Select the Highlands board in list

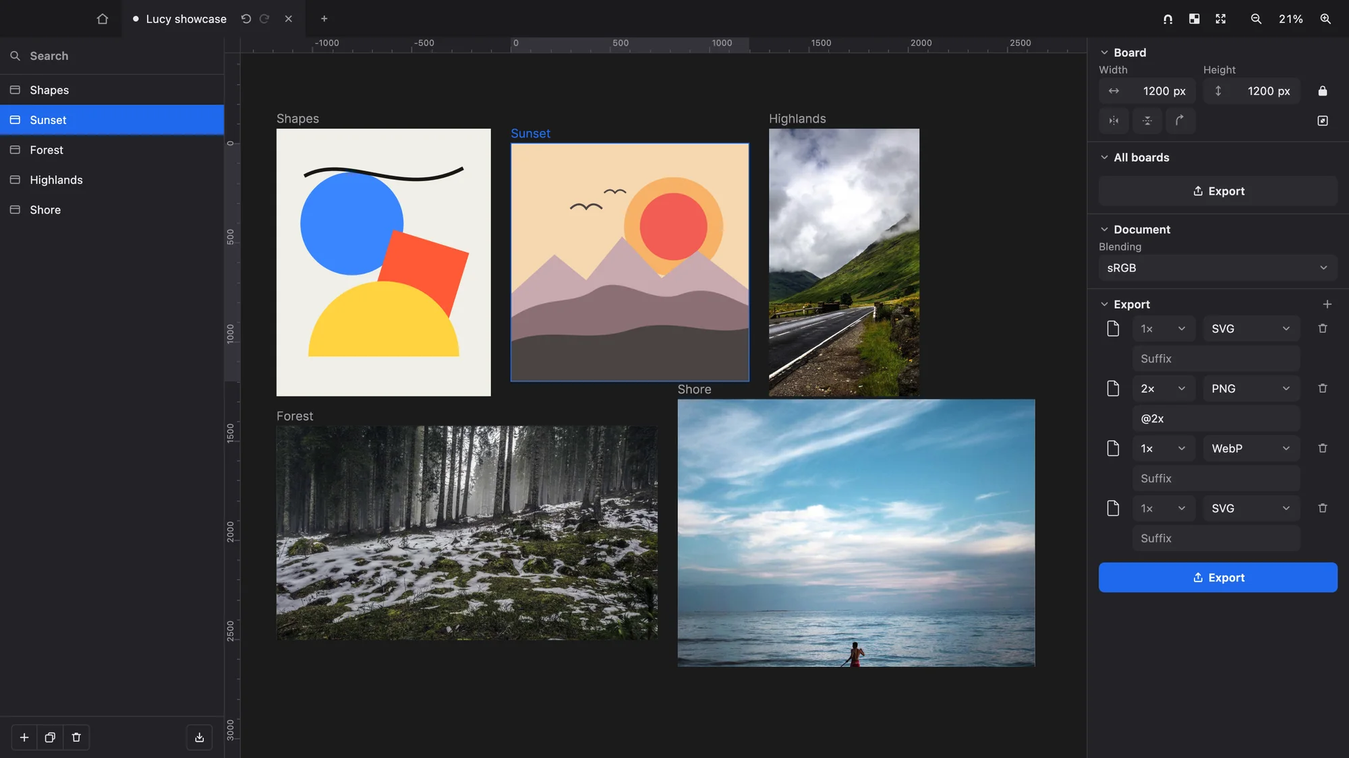(112, 180)
